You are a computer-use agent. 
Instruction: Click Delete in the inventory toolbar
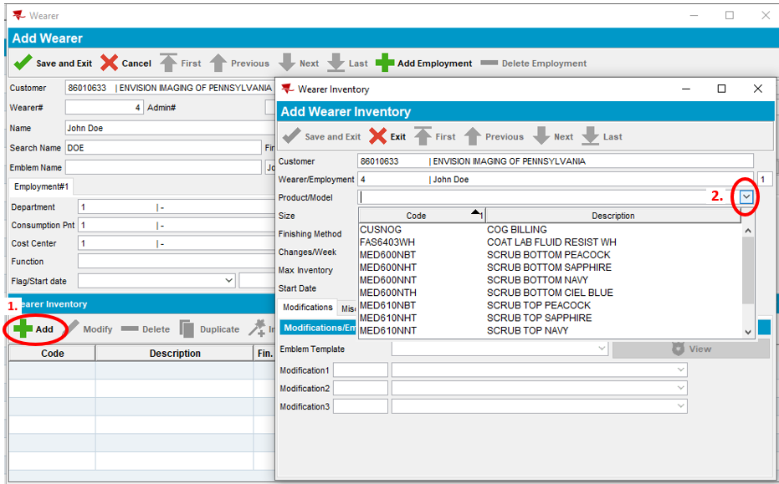pyautogui.click(x=146, y=329)
